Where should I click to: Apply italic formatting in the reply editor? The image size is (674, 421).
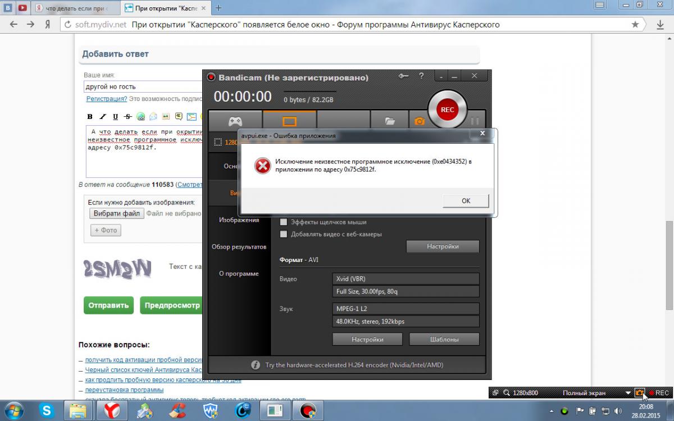coord(103,117)
